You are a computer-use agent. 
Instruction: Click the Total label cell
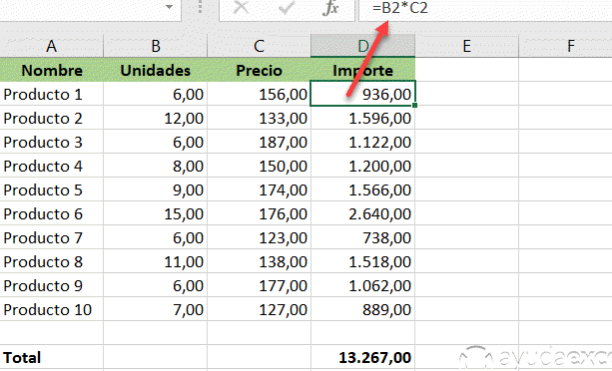(x=52, y=357)
